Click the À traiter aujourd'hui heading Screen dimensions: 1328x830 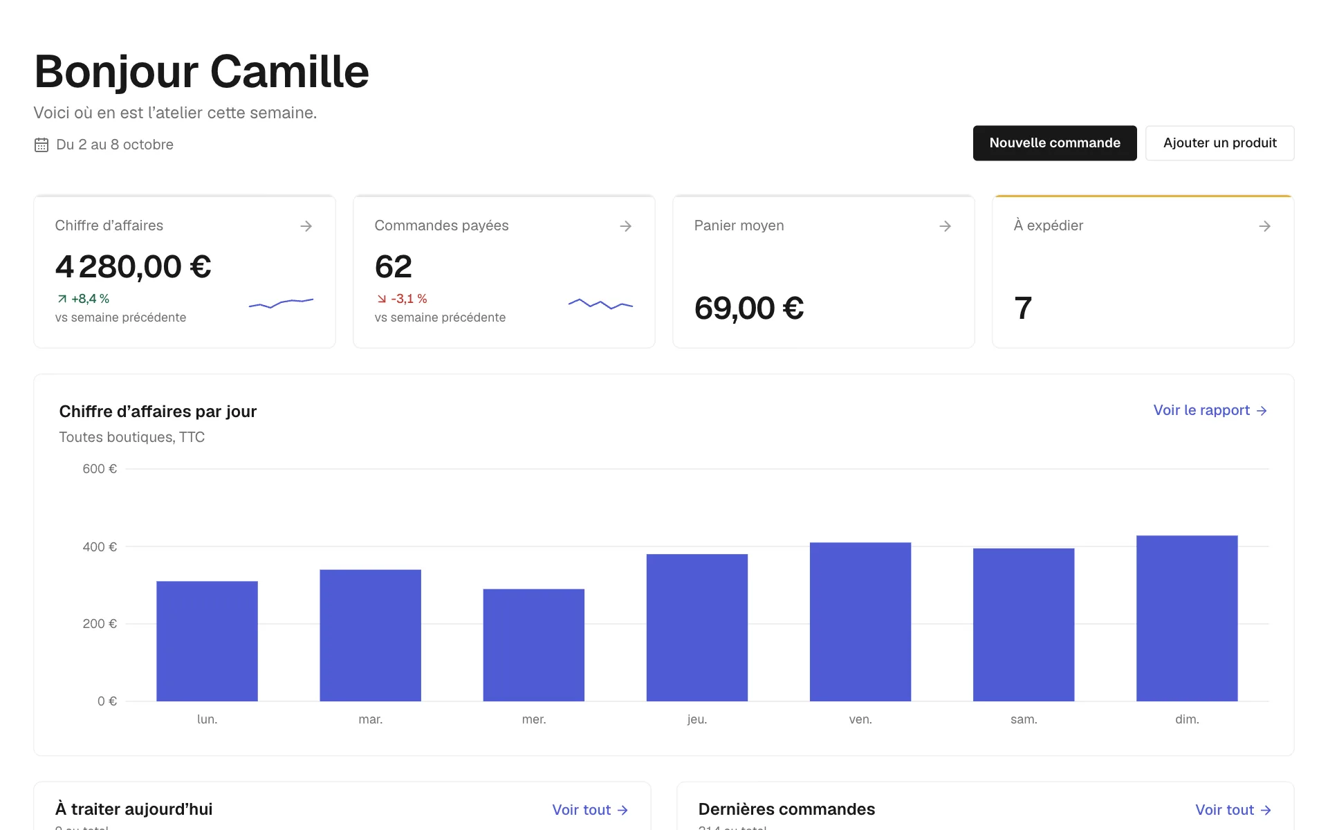tap(133, 809)
